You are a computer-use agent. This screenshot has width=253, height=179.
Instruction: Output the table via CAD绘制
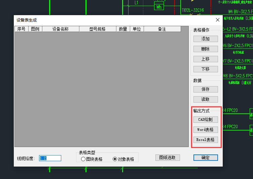[x=205, y=119]
